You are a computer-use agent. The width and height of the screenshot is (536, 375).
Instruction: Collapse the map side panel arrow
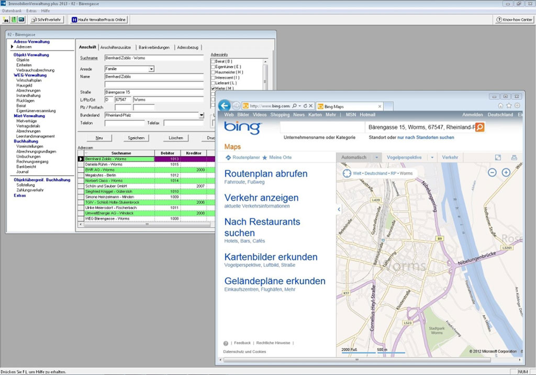339,209
